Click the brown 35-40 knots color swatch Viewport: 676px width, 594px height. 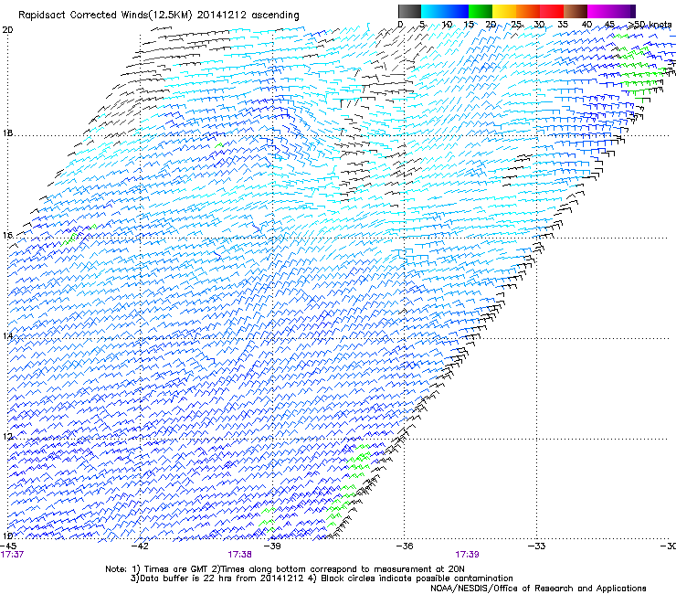[576, 11]
